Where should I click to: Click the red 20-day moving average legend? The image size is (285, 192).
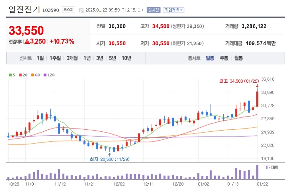point(23,75)
